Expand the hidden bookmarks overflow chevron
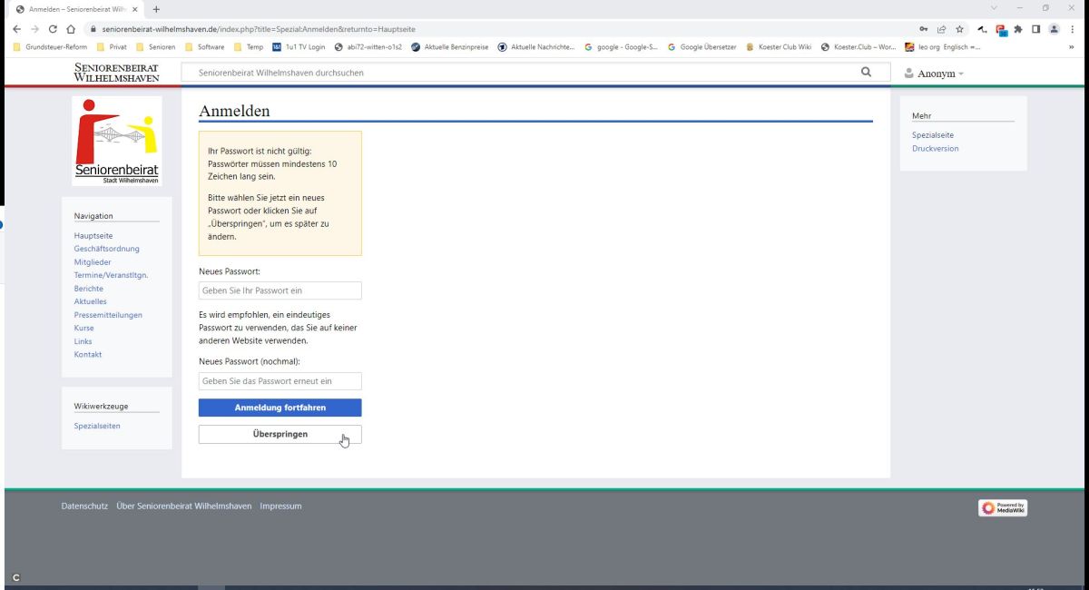 click(1072, 47)
